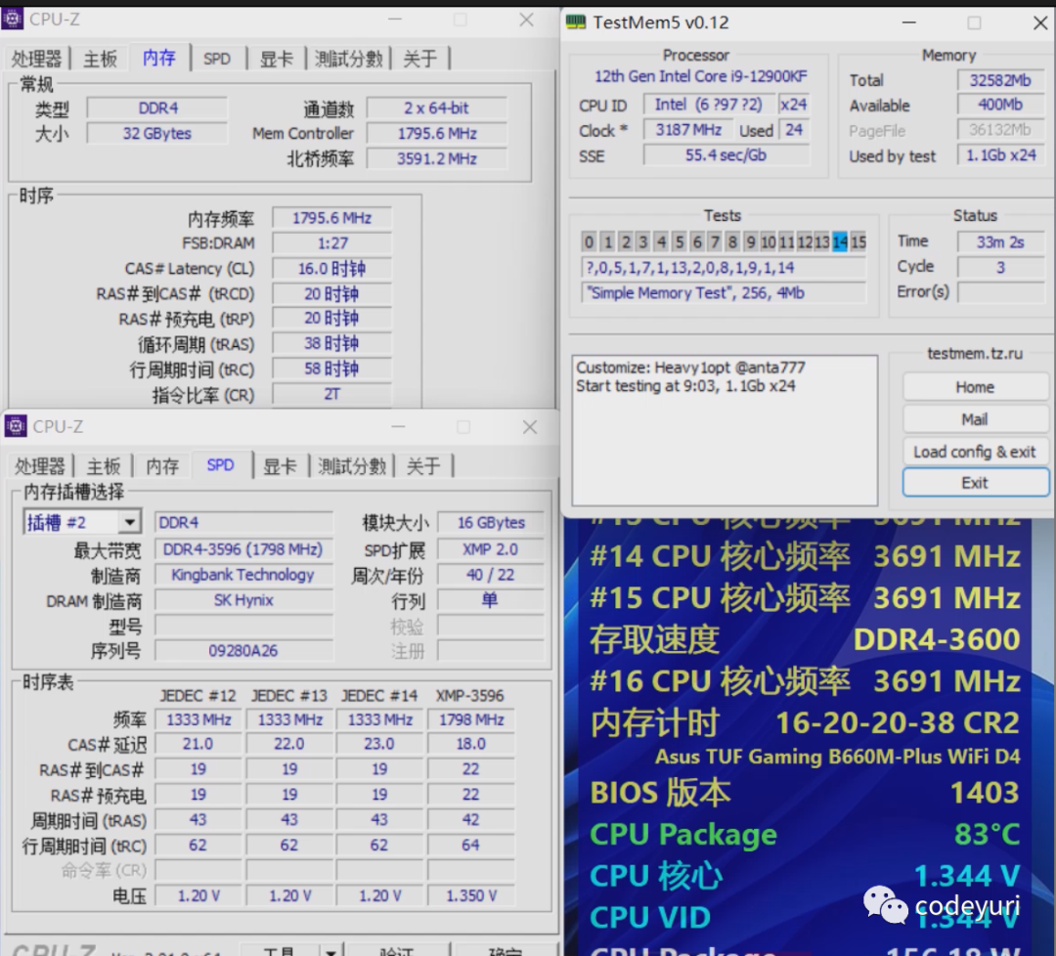The height and width of the screenshot is (956, 1056).
Task: Click 循环周期 tRAS 38 时钟 value
Action: pyautogui.click(x=332, y=344)
